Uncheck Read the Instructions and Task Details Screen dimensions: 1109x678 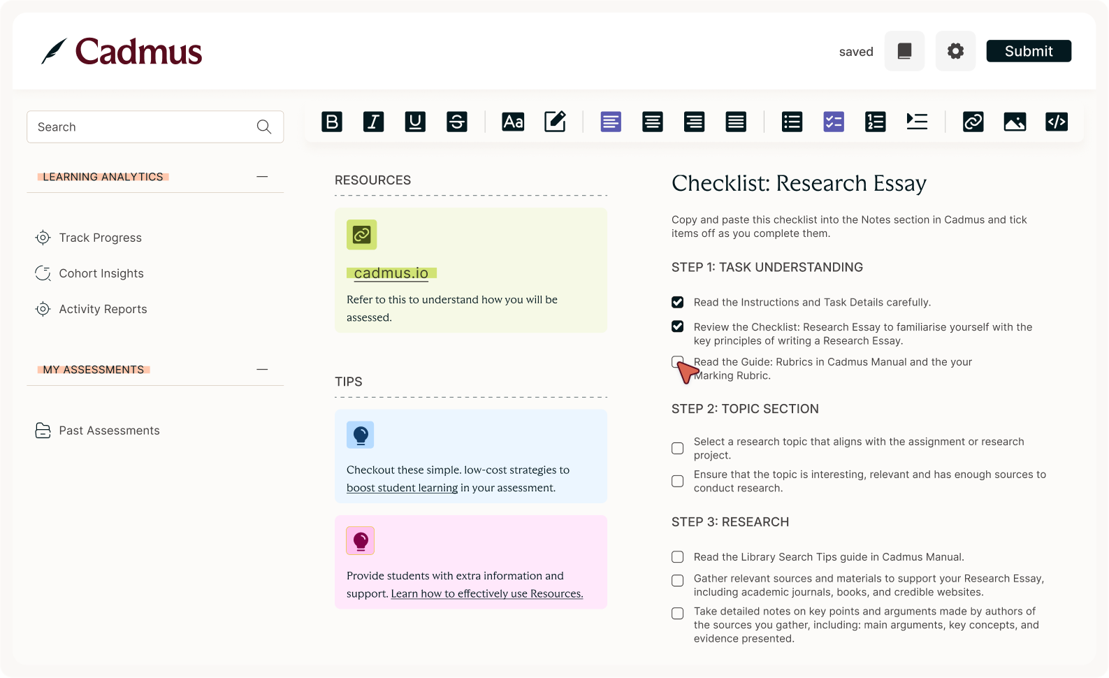[x=677, y=302]
